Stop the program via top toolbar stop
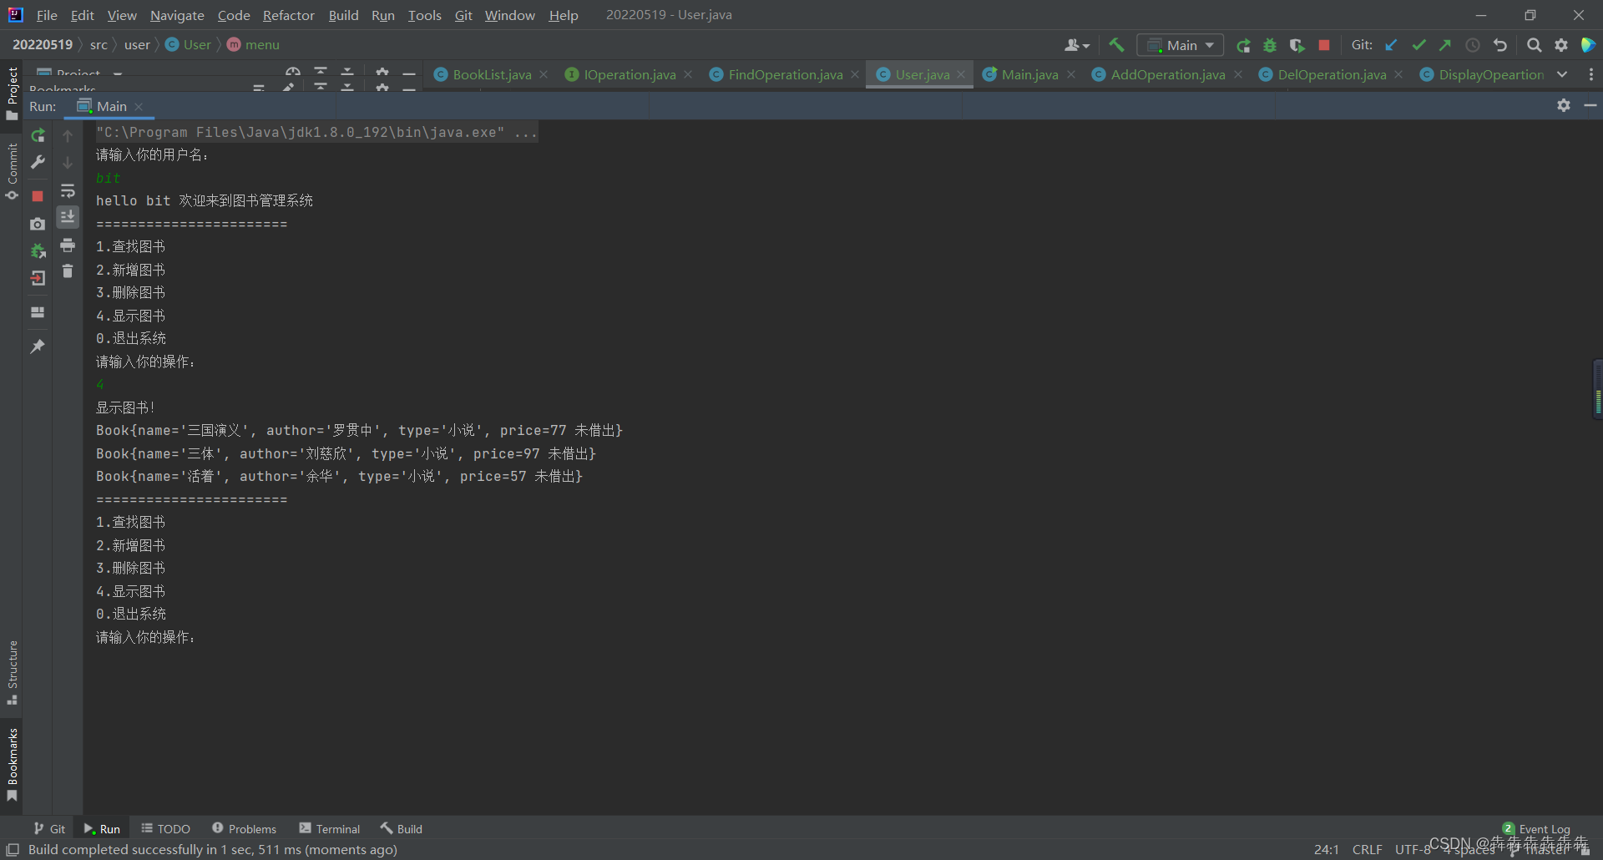This screenshot has width=1603, height=860. 1324,45
